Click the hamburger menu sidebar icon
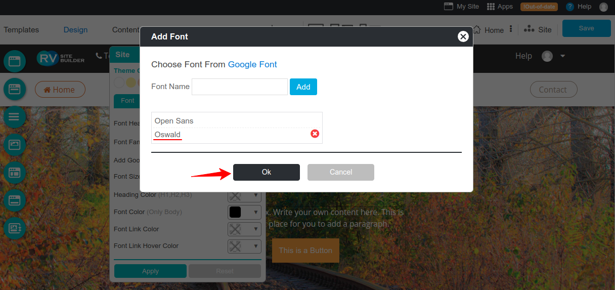Viewport: 615px width, 290px height. click(x=15, y=117)
